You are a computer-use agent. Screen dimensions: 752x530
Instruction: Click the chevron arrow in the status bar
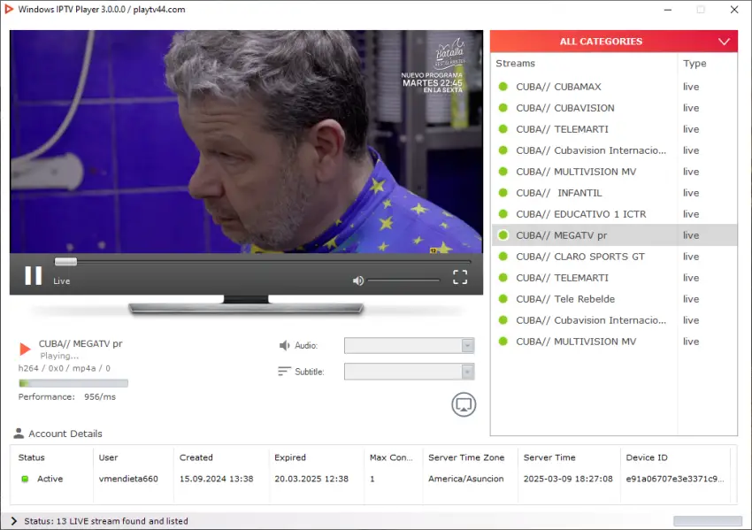[x=13, y=521]
